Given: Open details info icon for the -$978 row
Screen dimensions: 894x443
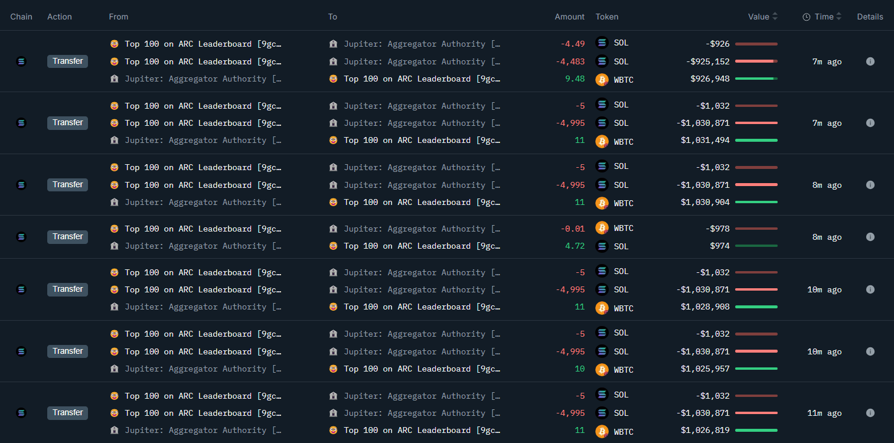Looking at the screenshot, I should coord(870,237).
